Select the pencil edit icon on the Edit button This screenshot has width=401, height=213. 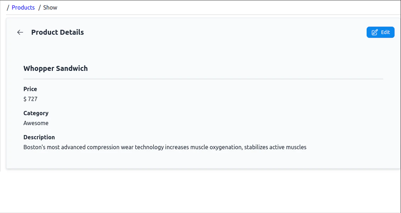click(375, 32)
